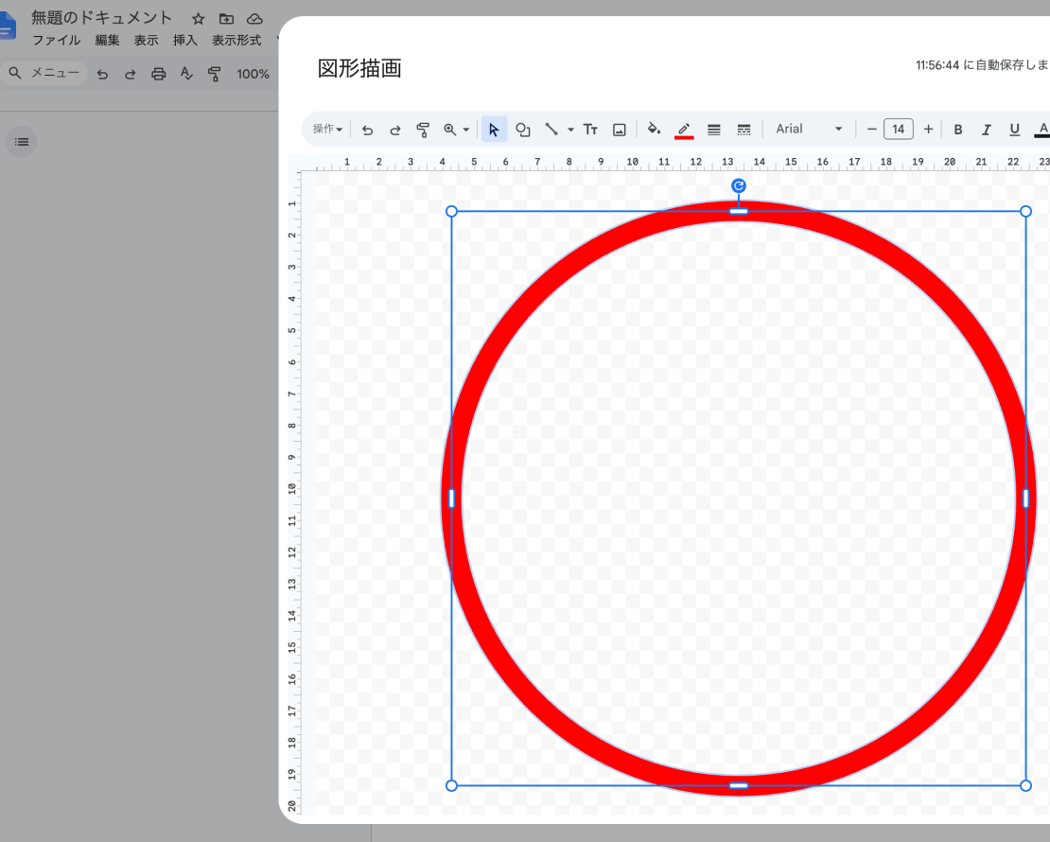Viewport: 1050px width, 842px height.
Task: Click undo in Docs toolbar
Action: (x=102, y=74)
